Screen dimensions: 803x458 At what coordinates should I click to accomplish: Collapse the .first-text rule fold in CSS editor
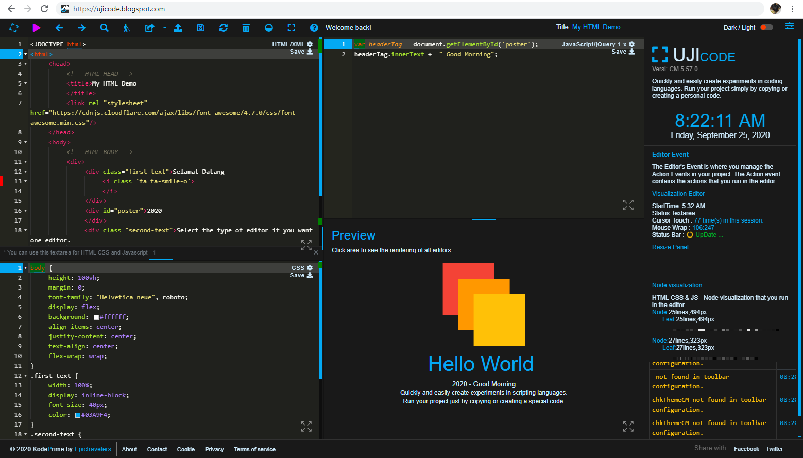click(x=26, y=376)
